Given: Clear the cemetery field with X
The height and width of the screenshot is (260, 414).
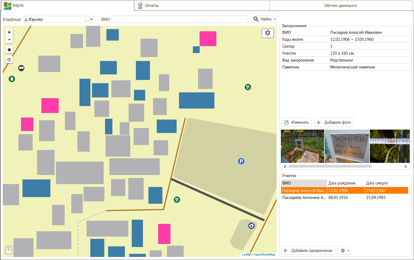Looking at the screenshot, I should click(x=91, y=19).
